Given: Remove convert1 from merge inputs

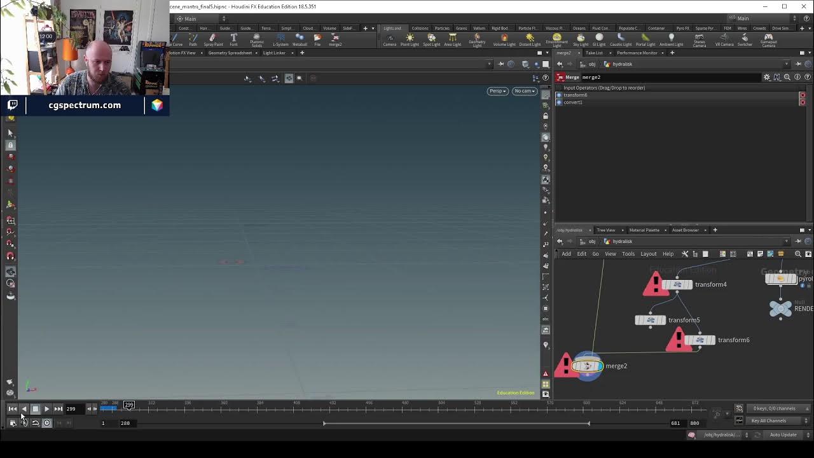Looking at the screenshot, I should (803, 102).
